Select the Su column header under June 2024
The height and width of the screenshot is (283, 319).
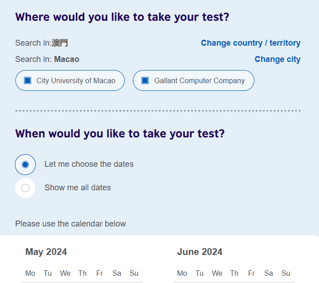286,273
